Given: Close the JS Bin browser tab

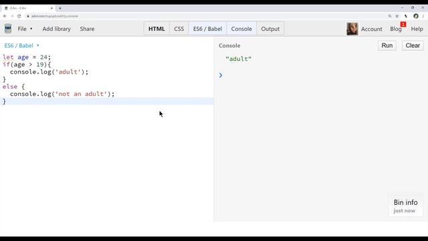Looking at the screenshot, I should (x=51, y=8).
